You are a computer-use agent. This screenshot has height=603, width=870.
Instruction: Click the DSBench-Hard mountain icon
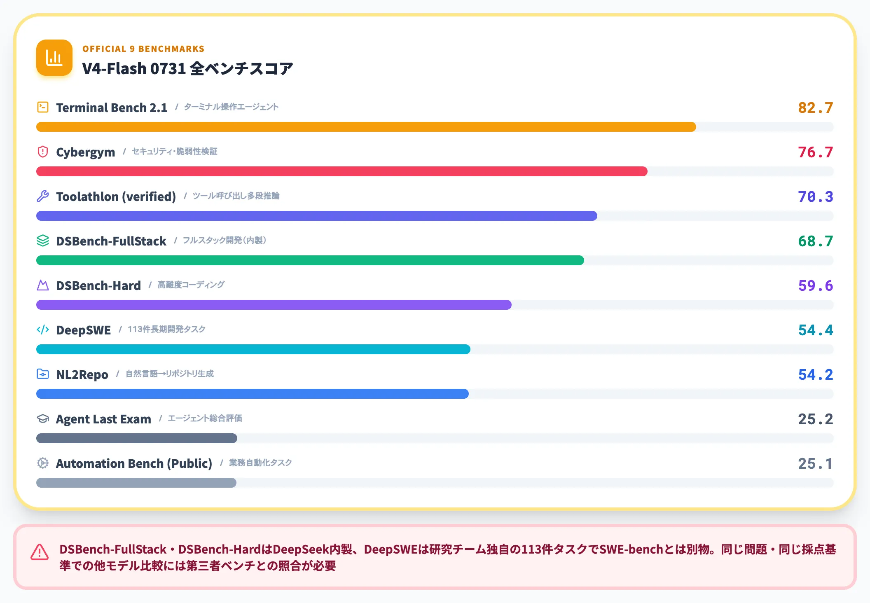(x=43, y=285)
